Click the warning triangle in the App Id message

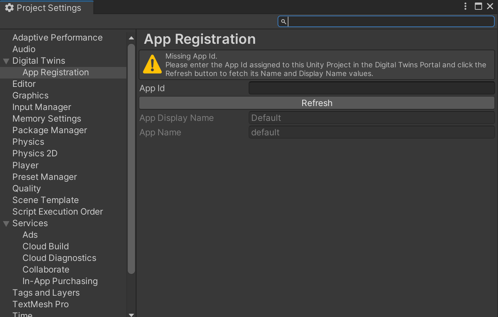152,64
